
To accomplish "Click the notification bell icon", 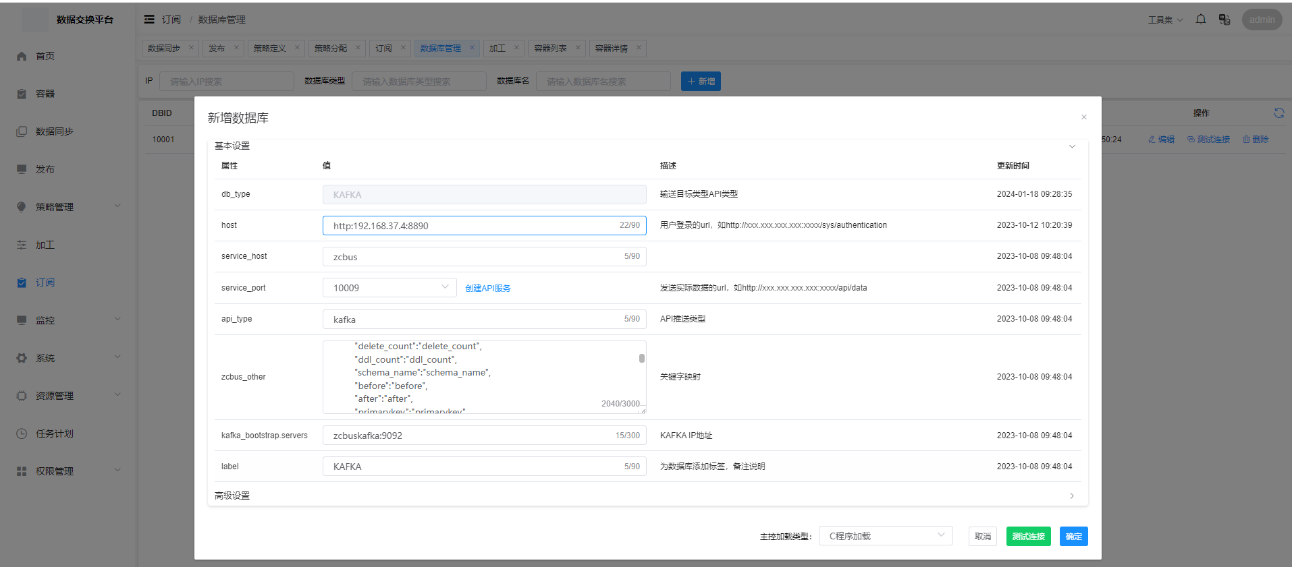I will [1201, 20].
